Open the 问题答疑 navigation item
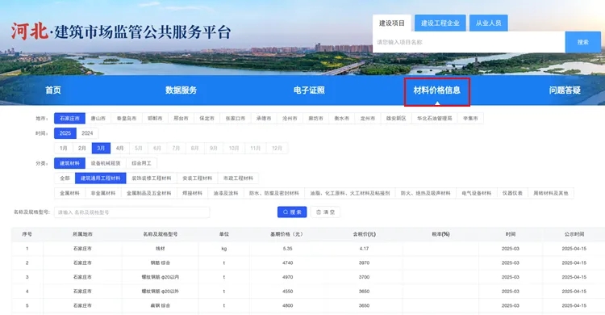The image size is (605, 315). click(x=565, y=90)
